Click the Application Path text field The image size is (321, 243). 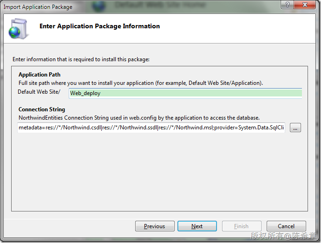click(185, 93)
